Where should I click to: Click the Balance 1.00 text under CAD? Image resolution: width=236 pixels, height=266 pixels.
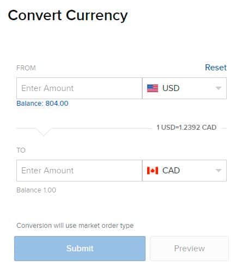pos(36,190)
